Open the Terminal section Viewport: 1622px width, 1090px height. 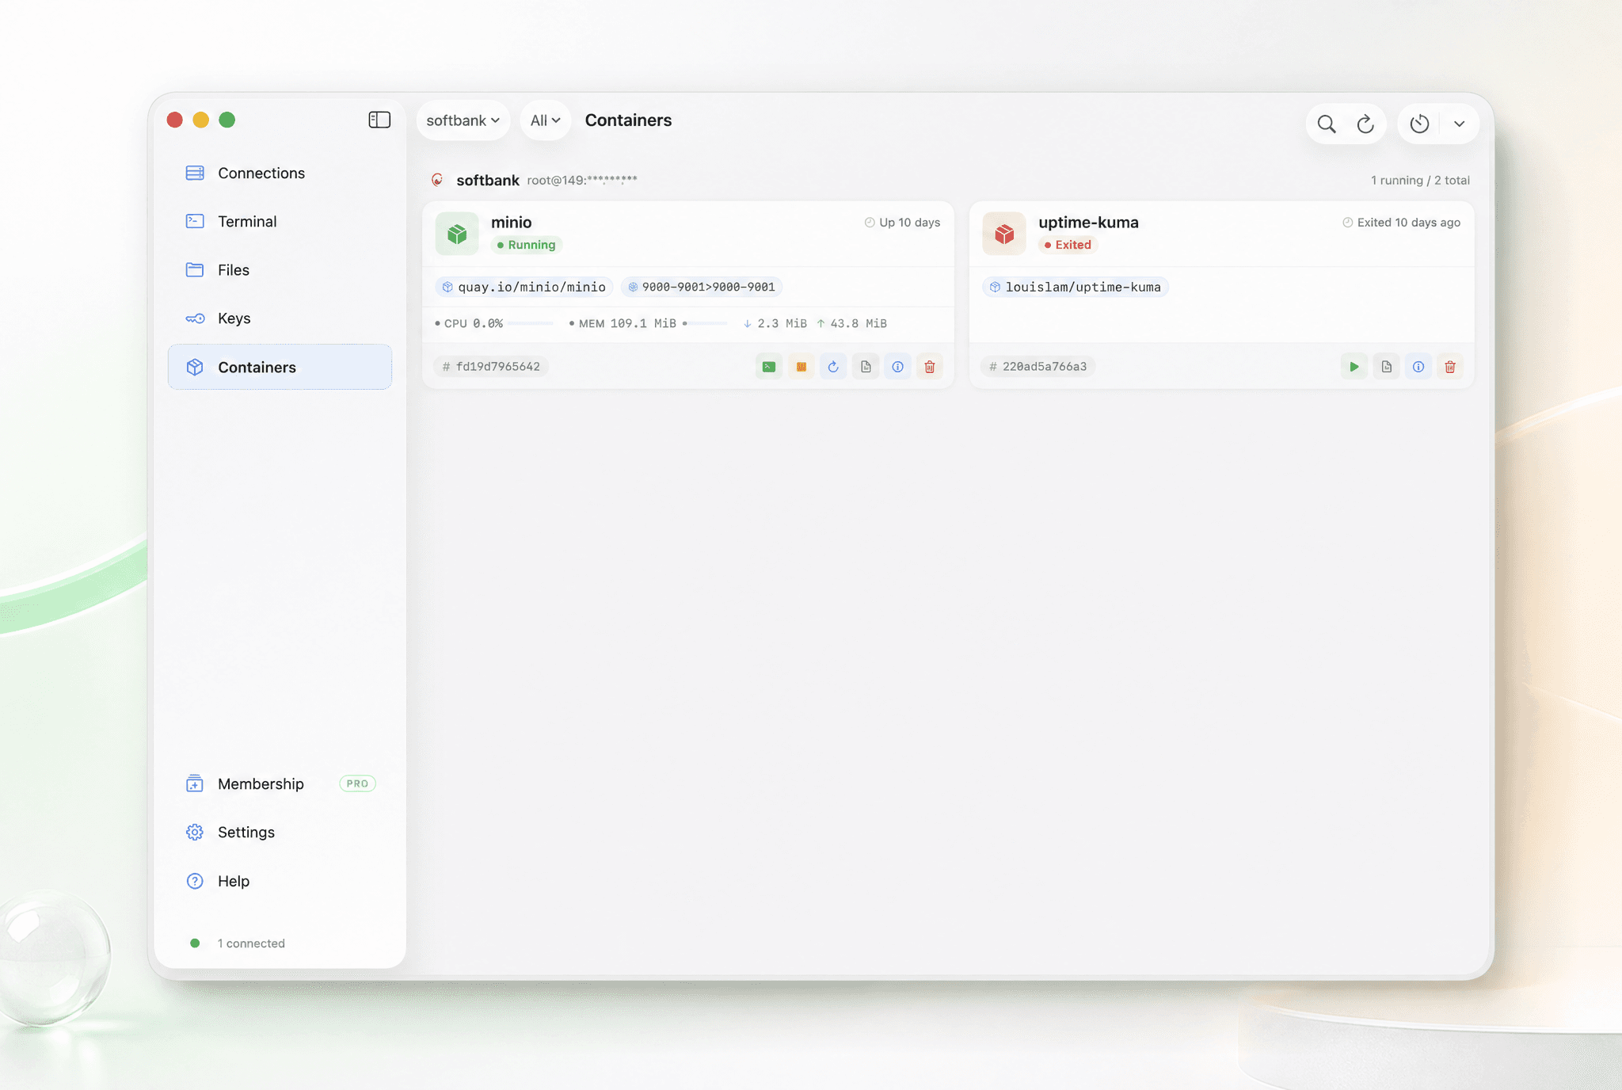pyautogui.click(x=280, y=221)
